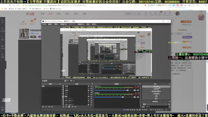Open OBS 停靠窗口(D) menu

pyautogui.click(x=63, y=24)
